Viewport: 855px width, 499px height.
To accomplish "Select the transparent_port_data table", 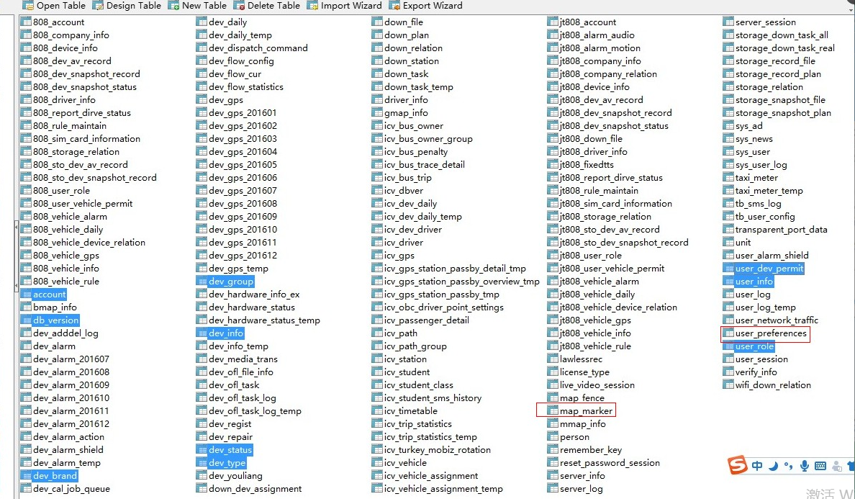I will point(782,230).
